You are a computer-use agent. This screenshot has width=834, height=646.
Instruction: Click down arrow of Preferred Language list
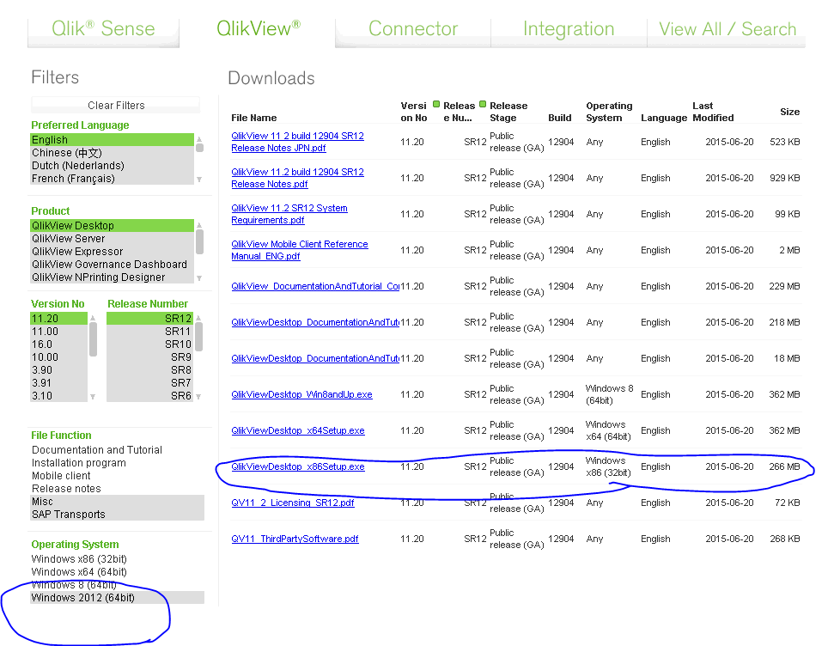199,180
